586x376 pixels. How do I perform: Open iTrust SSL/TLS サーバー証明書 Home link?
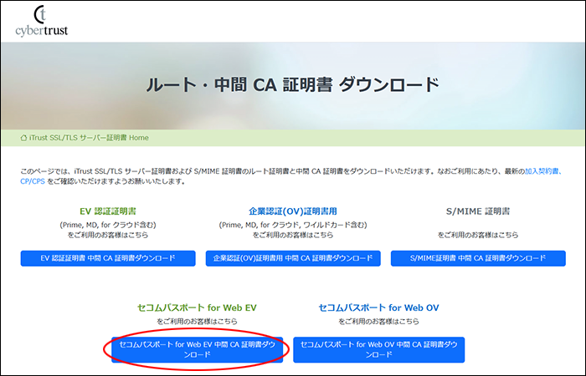89,138
